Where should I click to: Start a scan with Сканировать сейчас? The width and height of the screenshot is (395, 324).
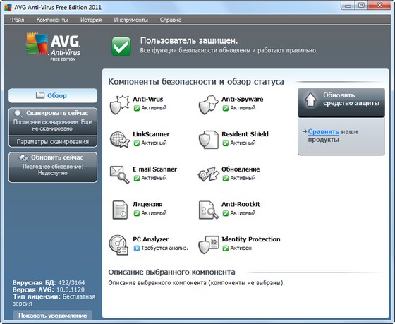coord(53,121)
